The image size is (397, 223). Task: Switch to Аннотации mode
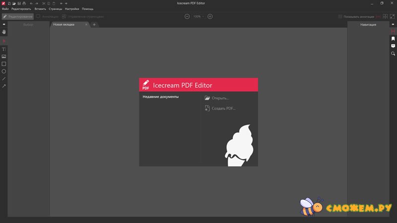click(x=47, y=16)
